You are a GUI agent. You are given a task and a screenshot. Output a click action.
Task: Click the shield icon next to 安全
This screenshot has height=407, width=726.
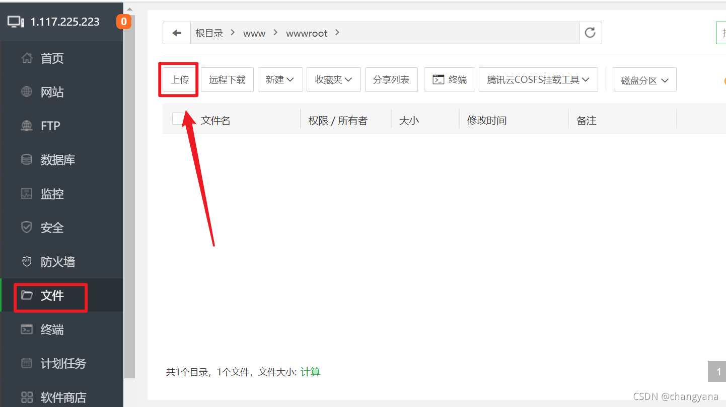pyautogui.click(x=27, y=228)
